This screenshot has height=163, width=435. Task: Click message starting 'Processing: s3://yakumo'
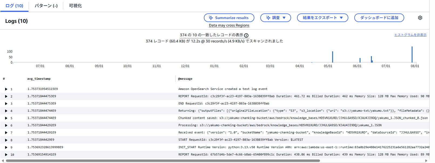280,125
